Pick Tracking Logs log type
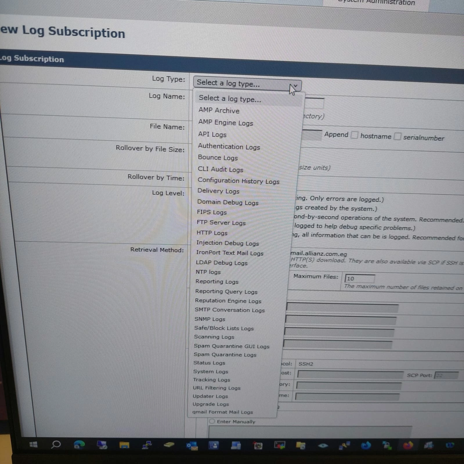 click(x=211, y=380)
